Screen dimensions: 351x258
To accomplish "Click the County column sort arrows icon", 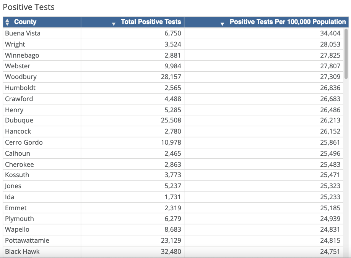I will pos(7,22).
